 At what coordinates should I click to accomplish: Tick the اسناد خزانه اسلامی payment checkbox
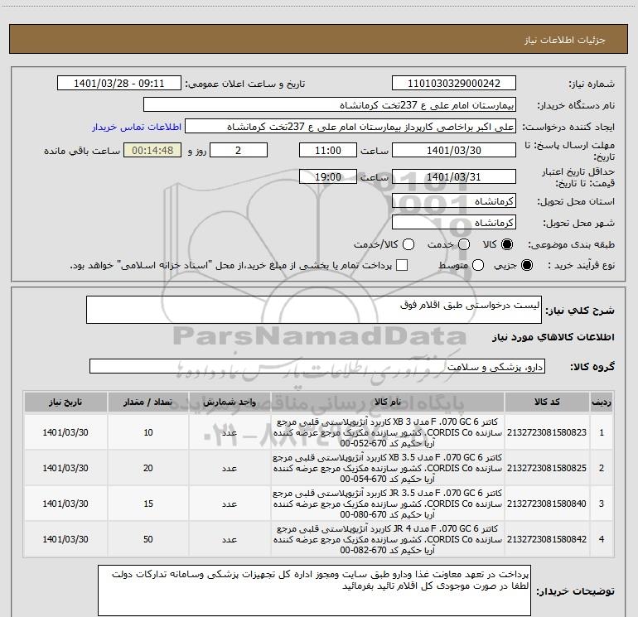point(402,266)
